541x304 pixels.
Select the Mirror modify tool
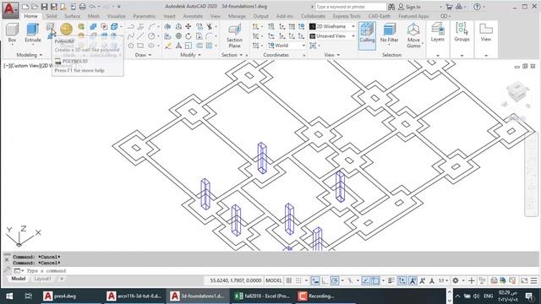pos(178,46)
